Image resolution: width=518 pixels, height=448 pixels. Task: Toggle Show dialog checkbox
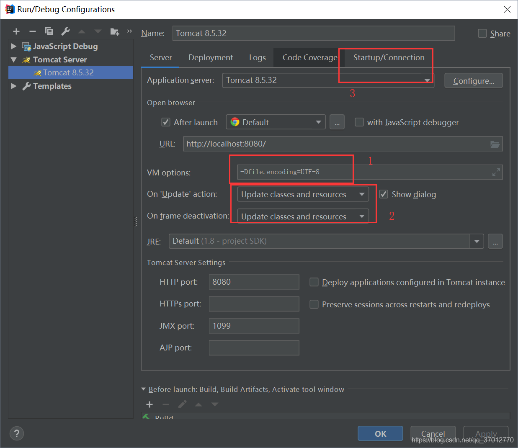(x=383, y=194)
